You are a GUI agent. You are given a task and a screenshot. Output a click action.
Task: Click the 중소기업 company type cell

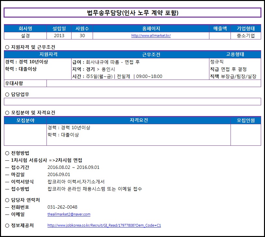click(x=246, y=36)
